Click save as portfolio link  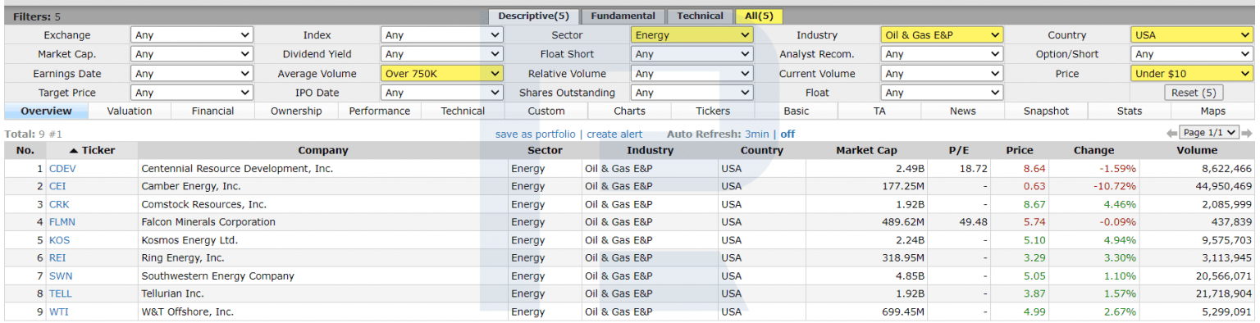[x=536, y=134]
